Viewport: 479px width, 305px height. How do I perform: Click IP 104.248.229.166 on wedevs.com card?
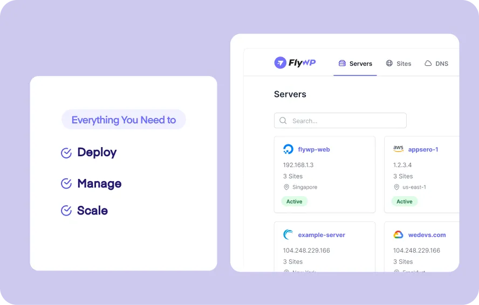[x=416, y=251]
